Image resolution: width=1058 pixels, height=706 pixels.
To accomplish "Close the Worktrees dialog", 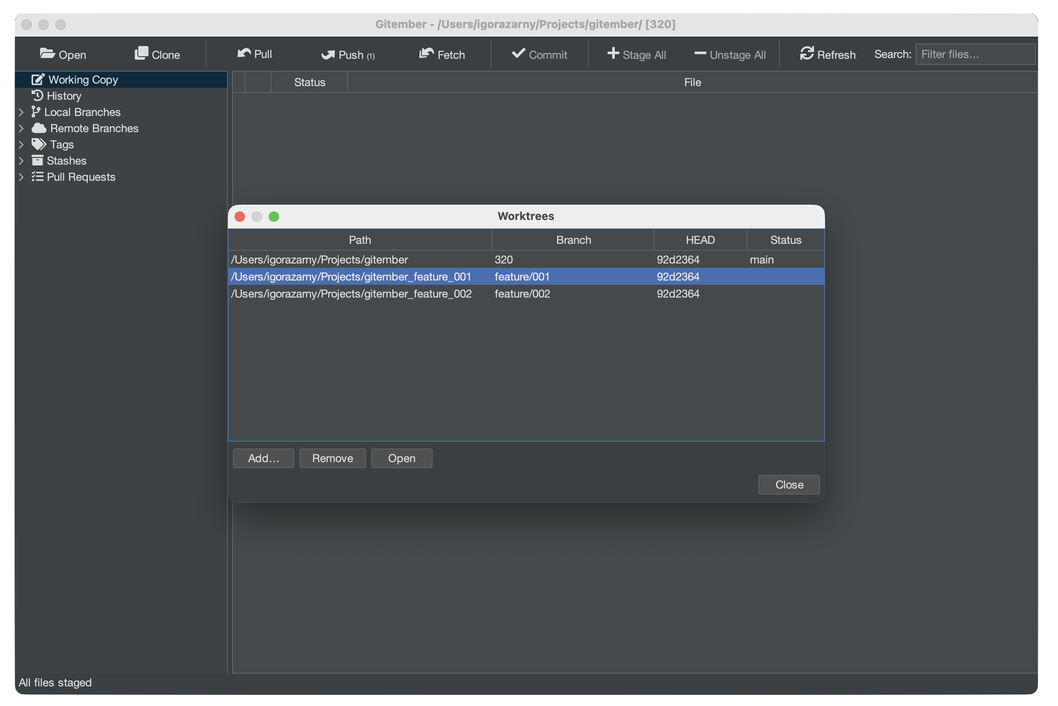I will tap(788, 484).
